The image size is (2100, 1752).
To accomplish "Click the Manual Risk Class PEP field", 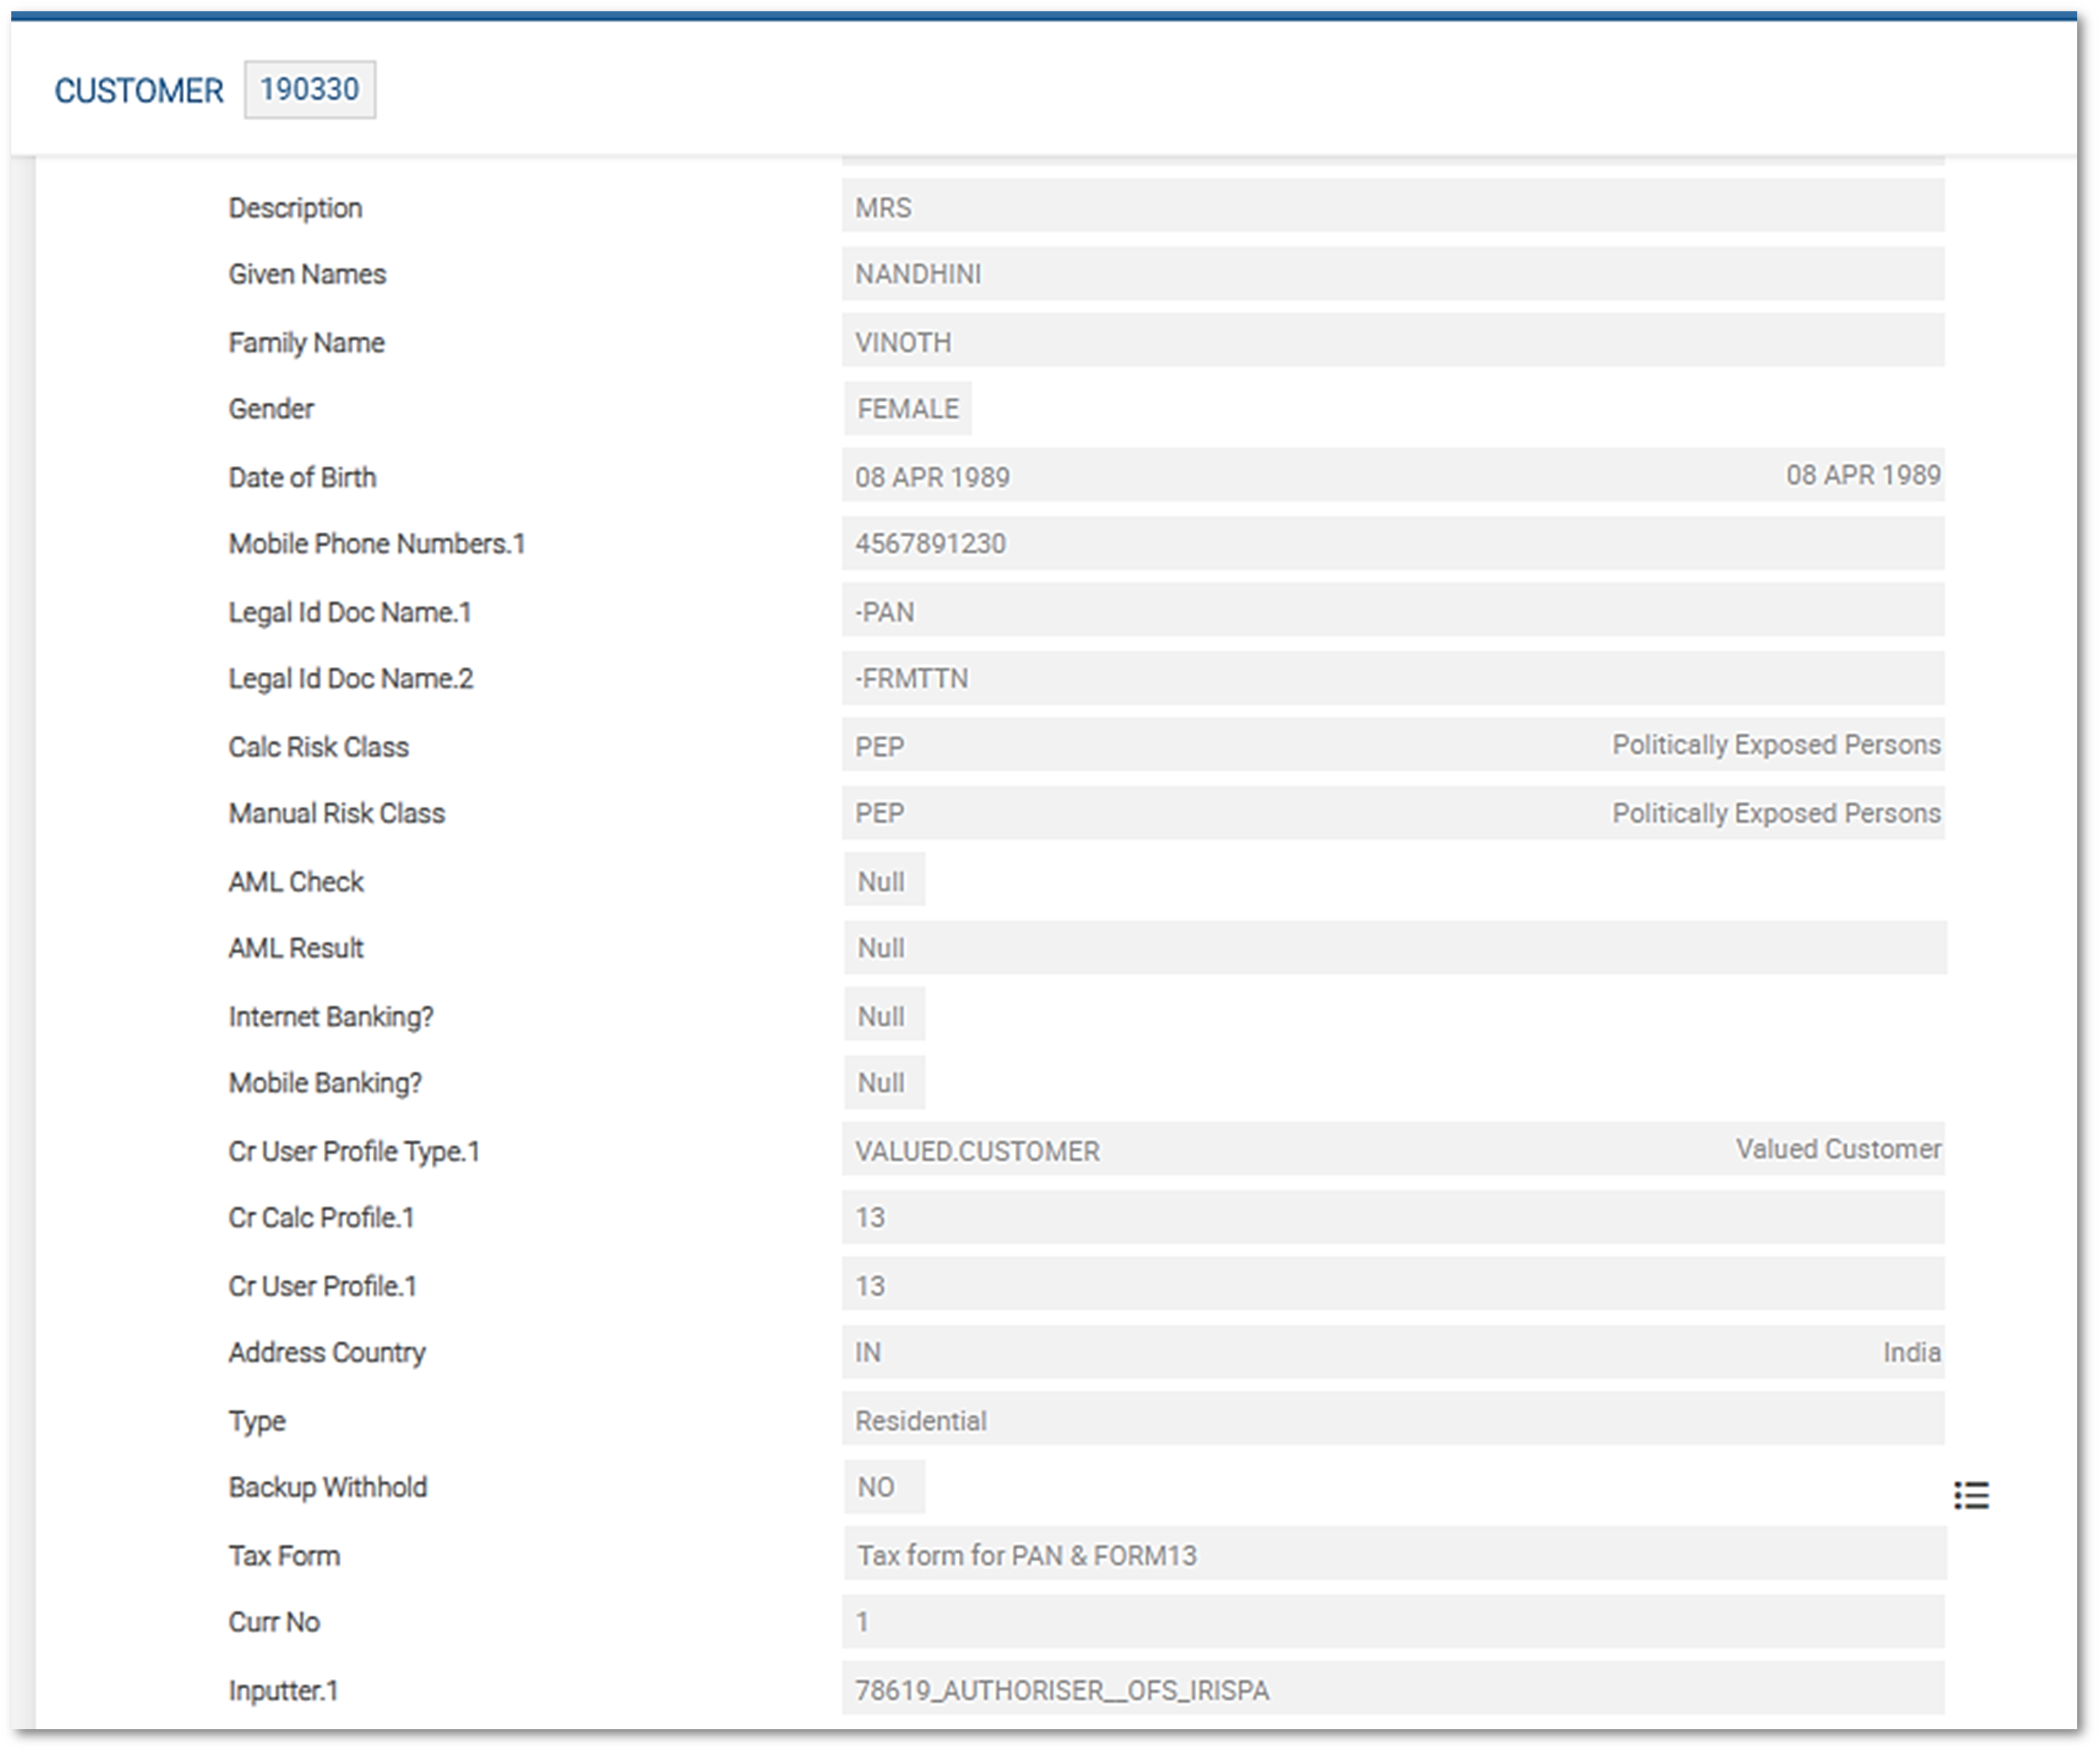I will 1393,813.
